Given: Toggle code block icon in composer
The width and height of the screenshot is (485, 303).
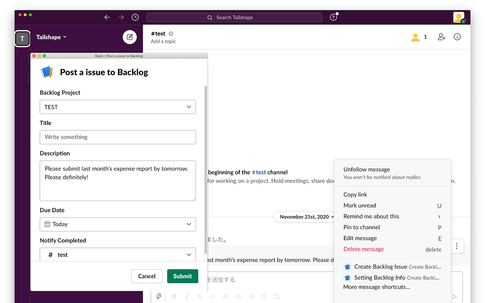Looking at the screenshot, I should point(276,296).
